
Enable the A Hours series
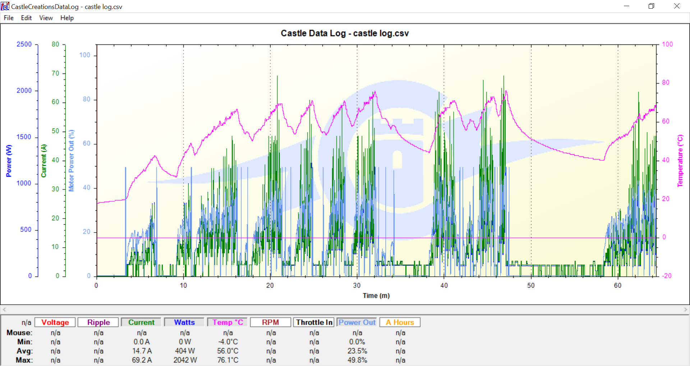click(400, 322)
